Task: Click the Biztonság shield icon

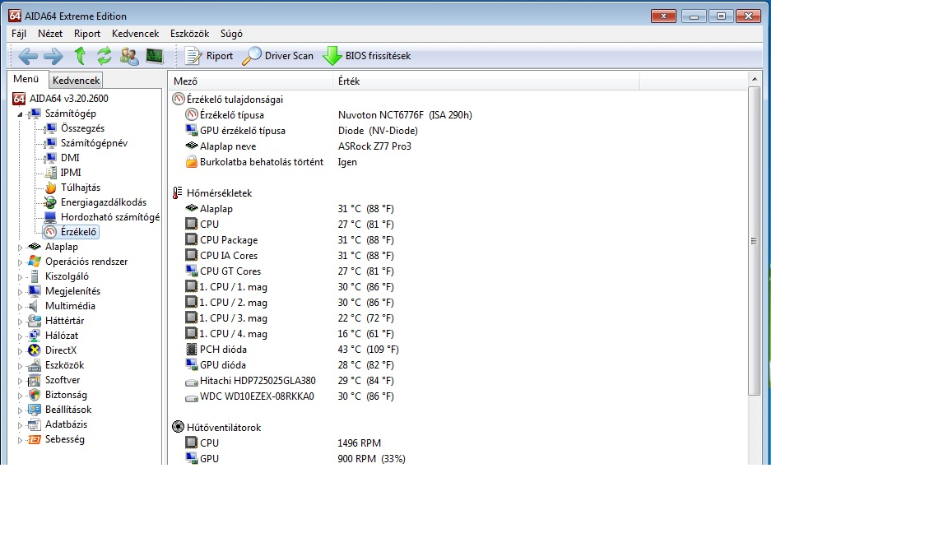Action: [35, 395]
